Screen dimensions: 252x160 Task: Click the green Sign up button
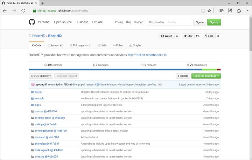point(214,22)
